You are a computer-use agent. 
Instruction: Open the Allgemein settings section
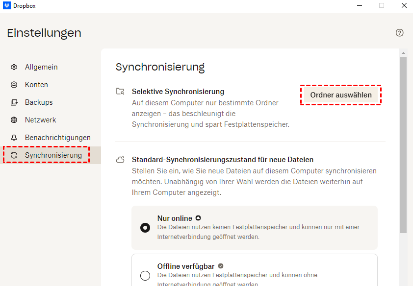[x=51, y=67]
